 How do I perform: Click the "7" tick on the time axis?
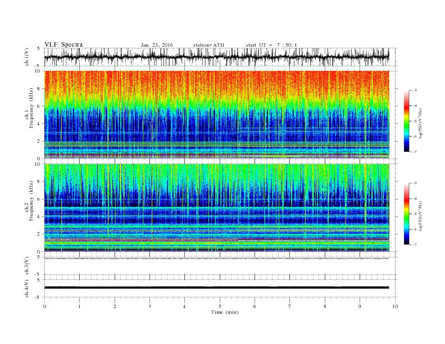(290, 306)
